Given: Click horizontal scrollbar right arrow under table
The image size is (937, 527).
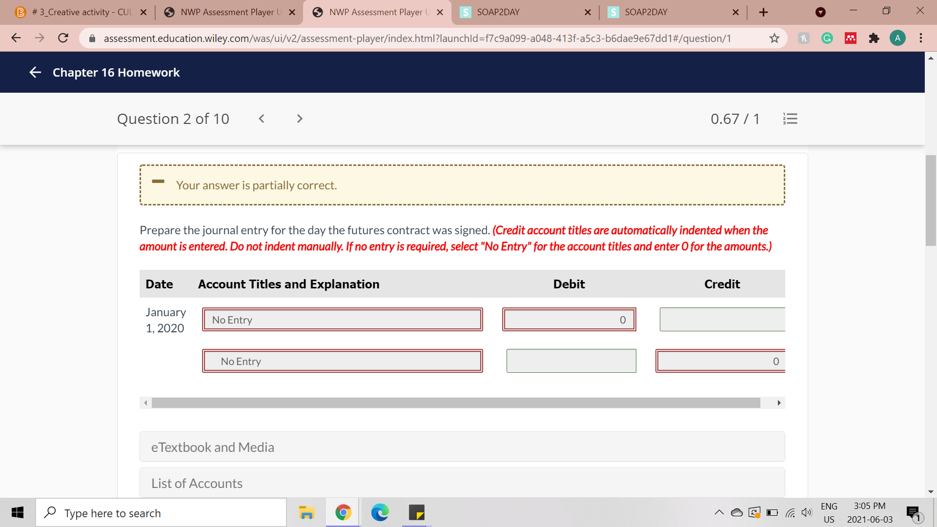Looking at the screenshot, I should (x=779, y=403).
